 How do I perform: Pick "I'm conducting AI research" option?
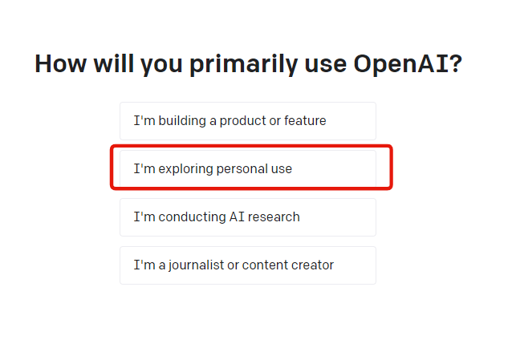click(x=247, y=217)
